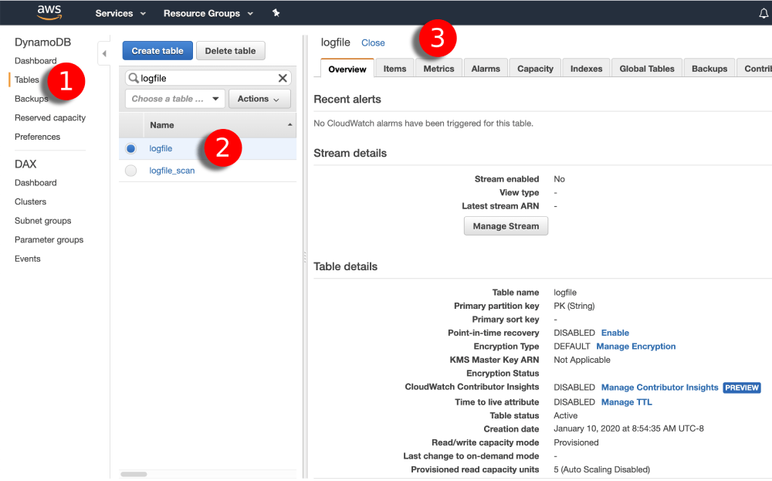The image size is (772, 481).
Task: Click the table search input field
Action: 208,78
